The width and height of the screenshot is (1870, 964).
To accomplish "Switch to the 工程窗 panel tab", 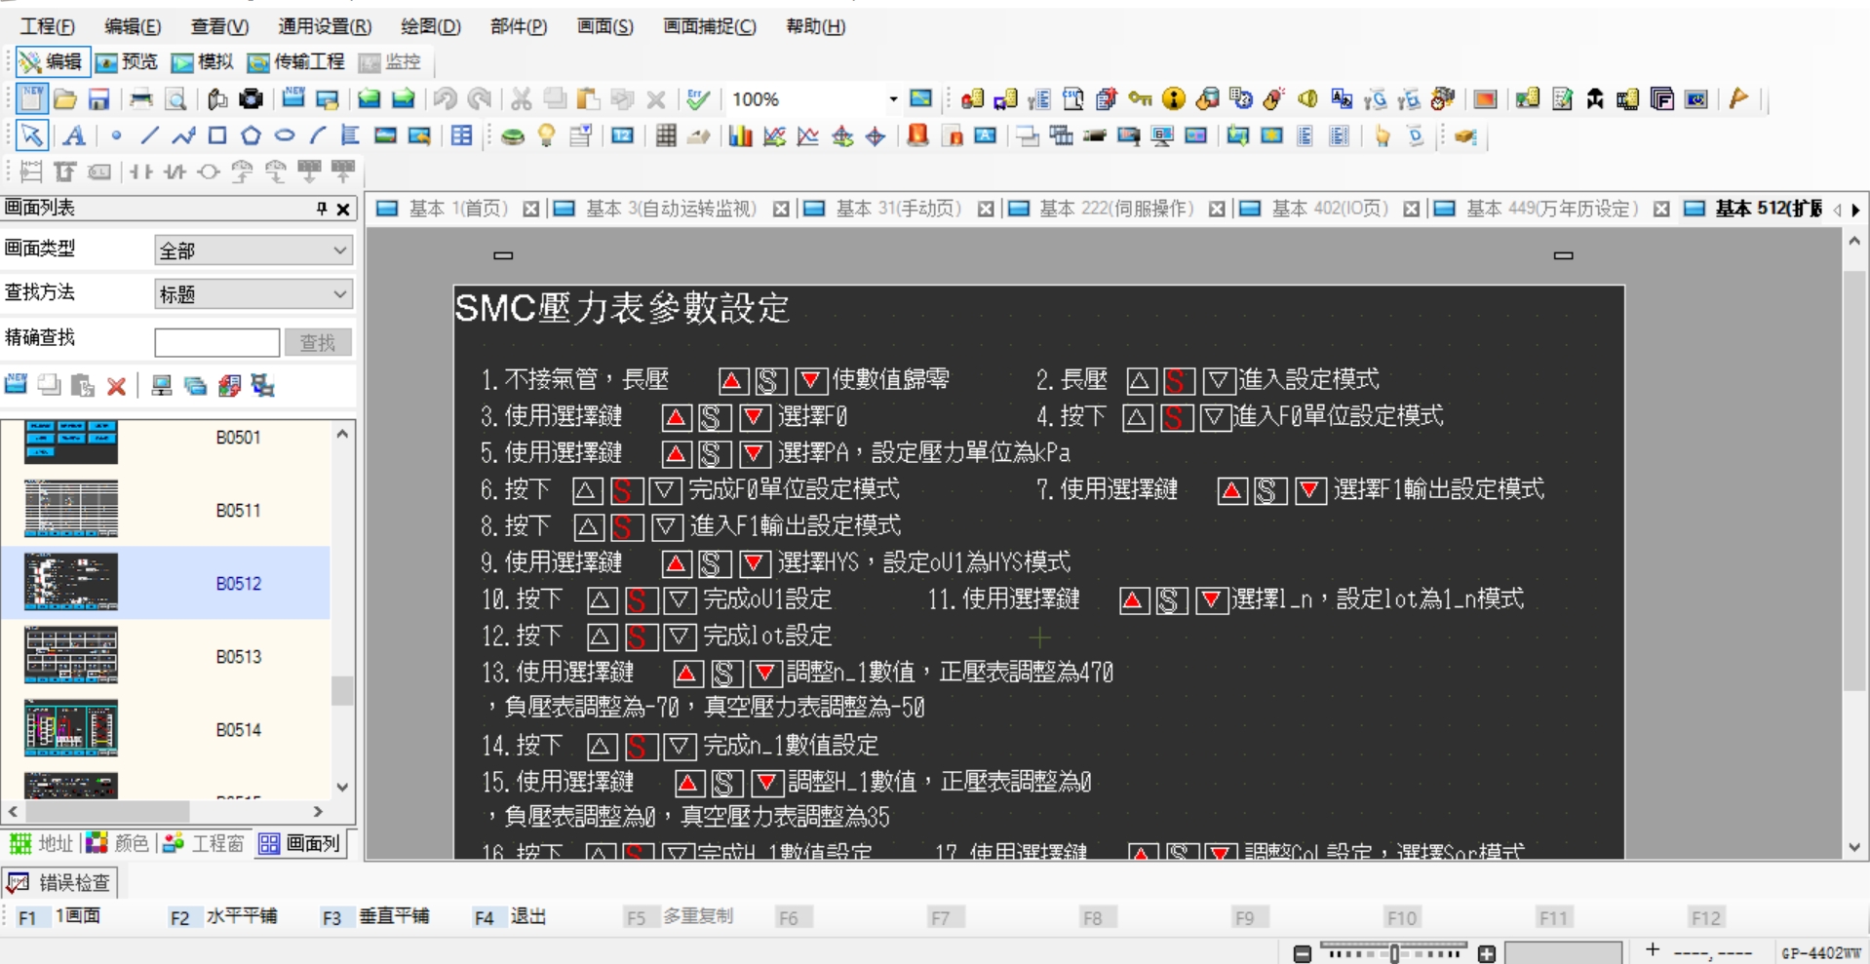I will (204, 843).
